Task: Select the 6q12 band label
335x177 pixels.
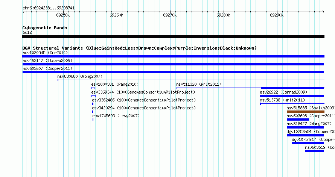Action: click(x=27, y=32)
